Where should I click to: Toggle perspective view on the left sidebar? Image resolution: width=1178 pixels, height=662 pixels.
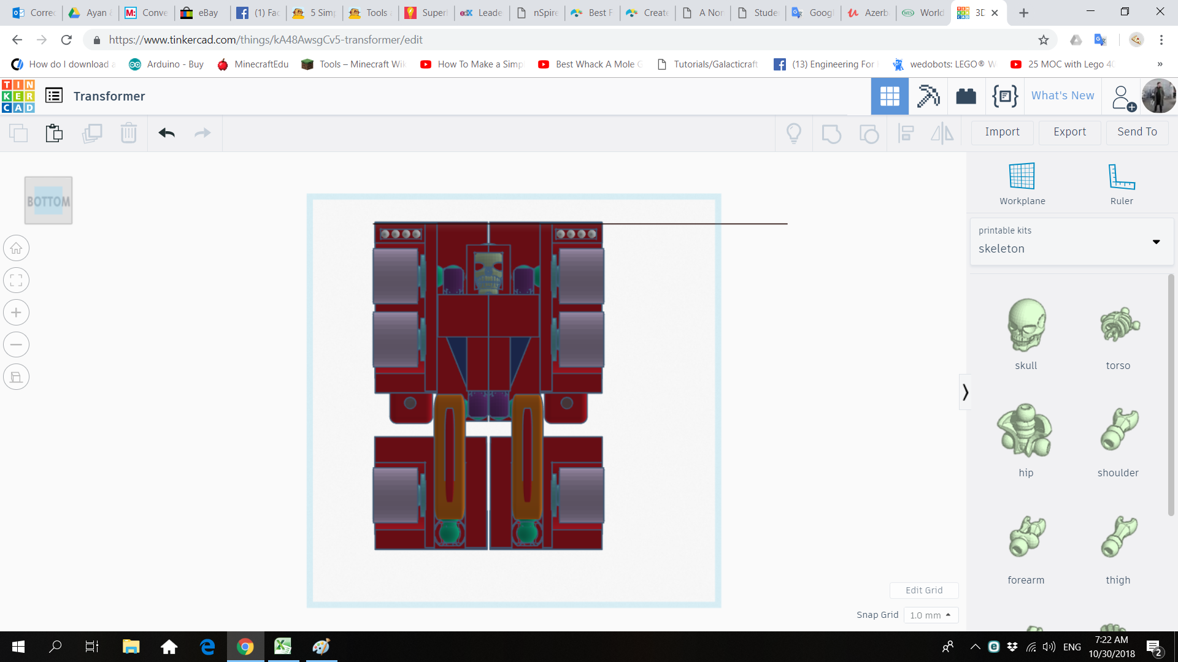point(16,376)
